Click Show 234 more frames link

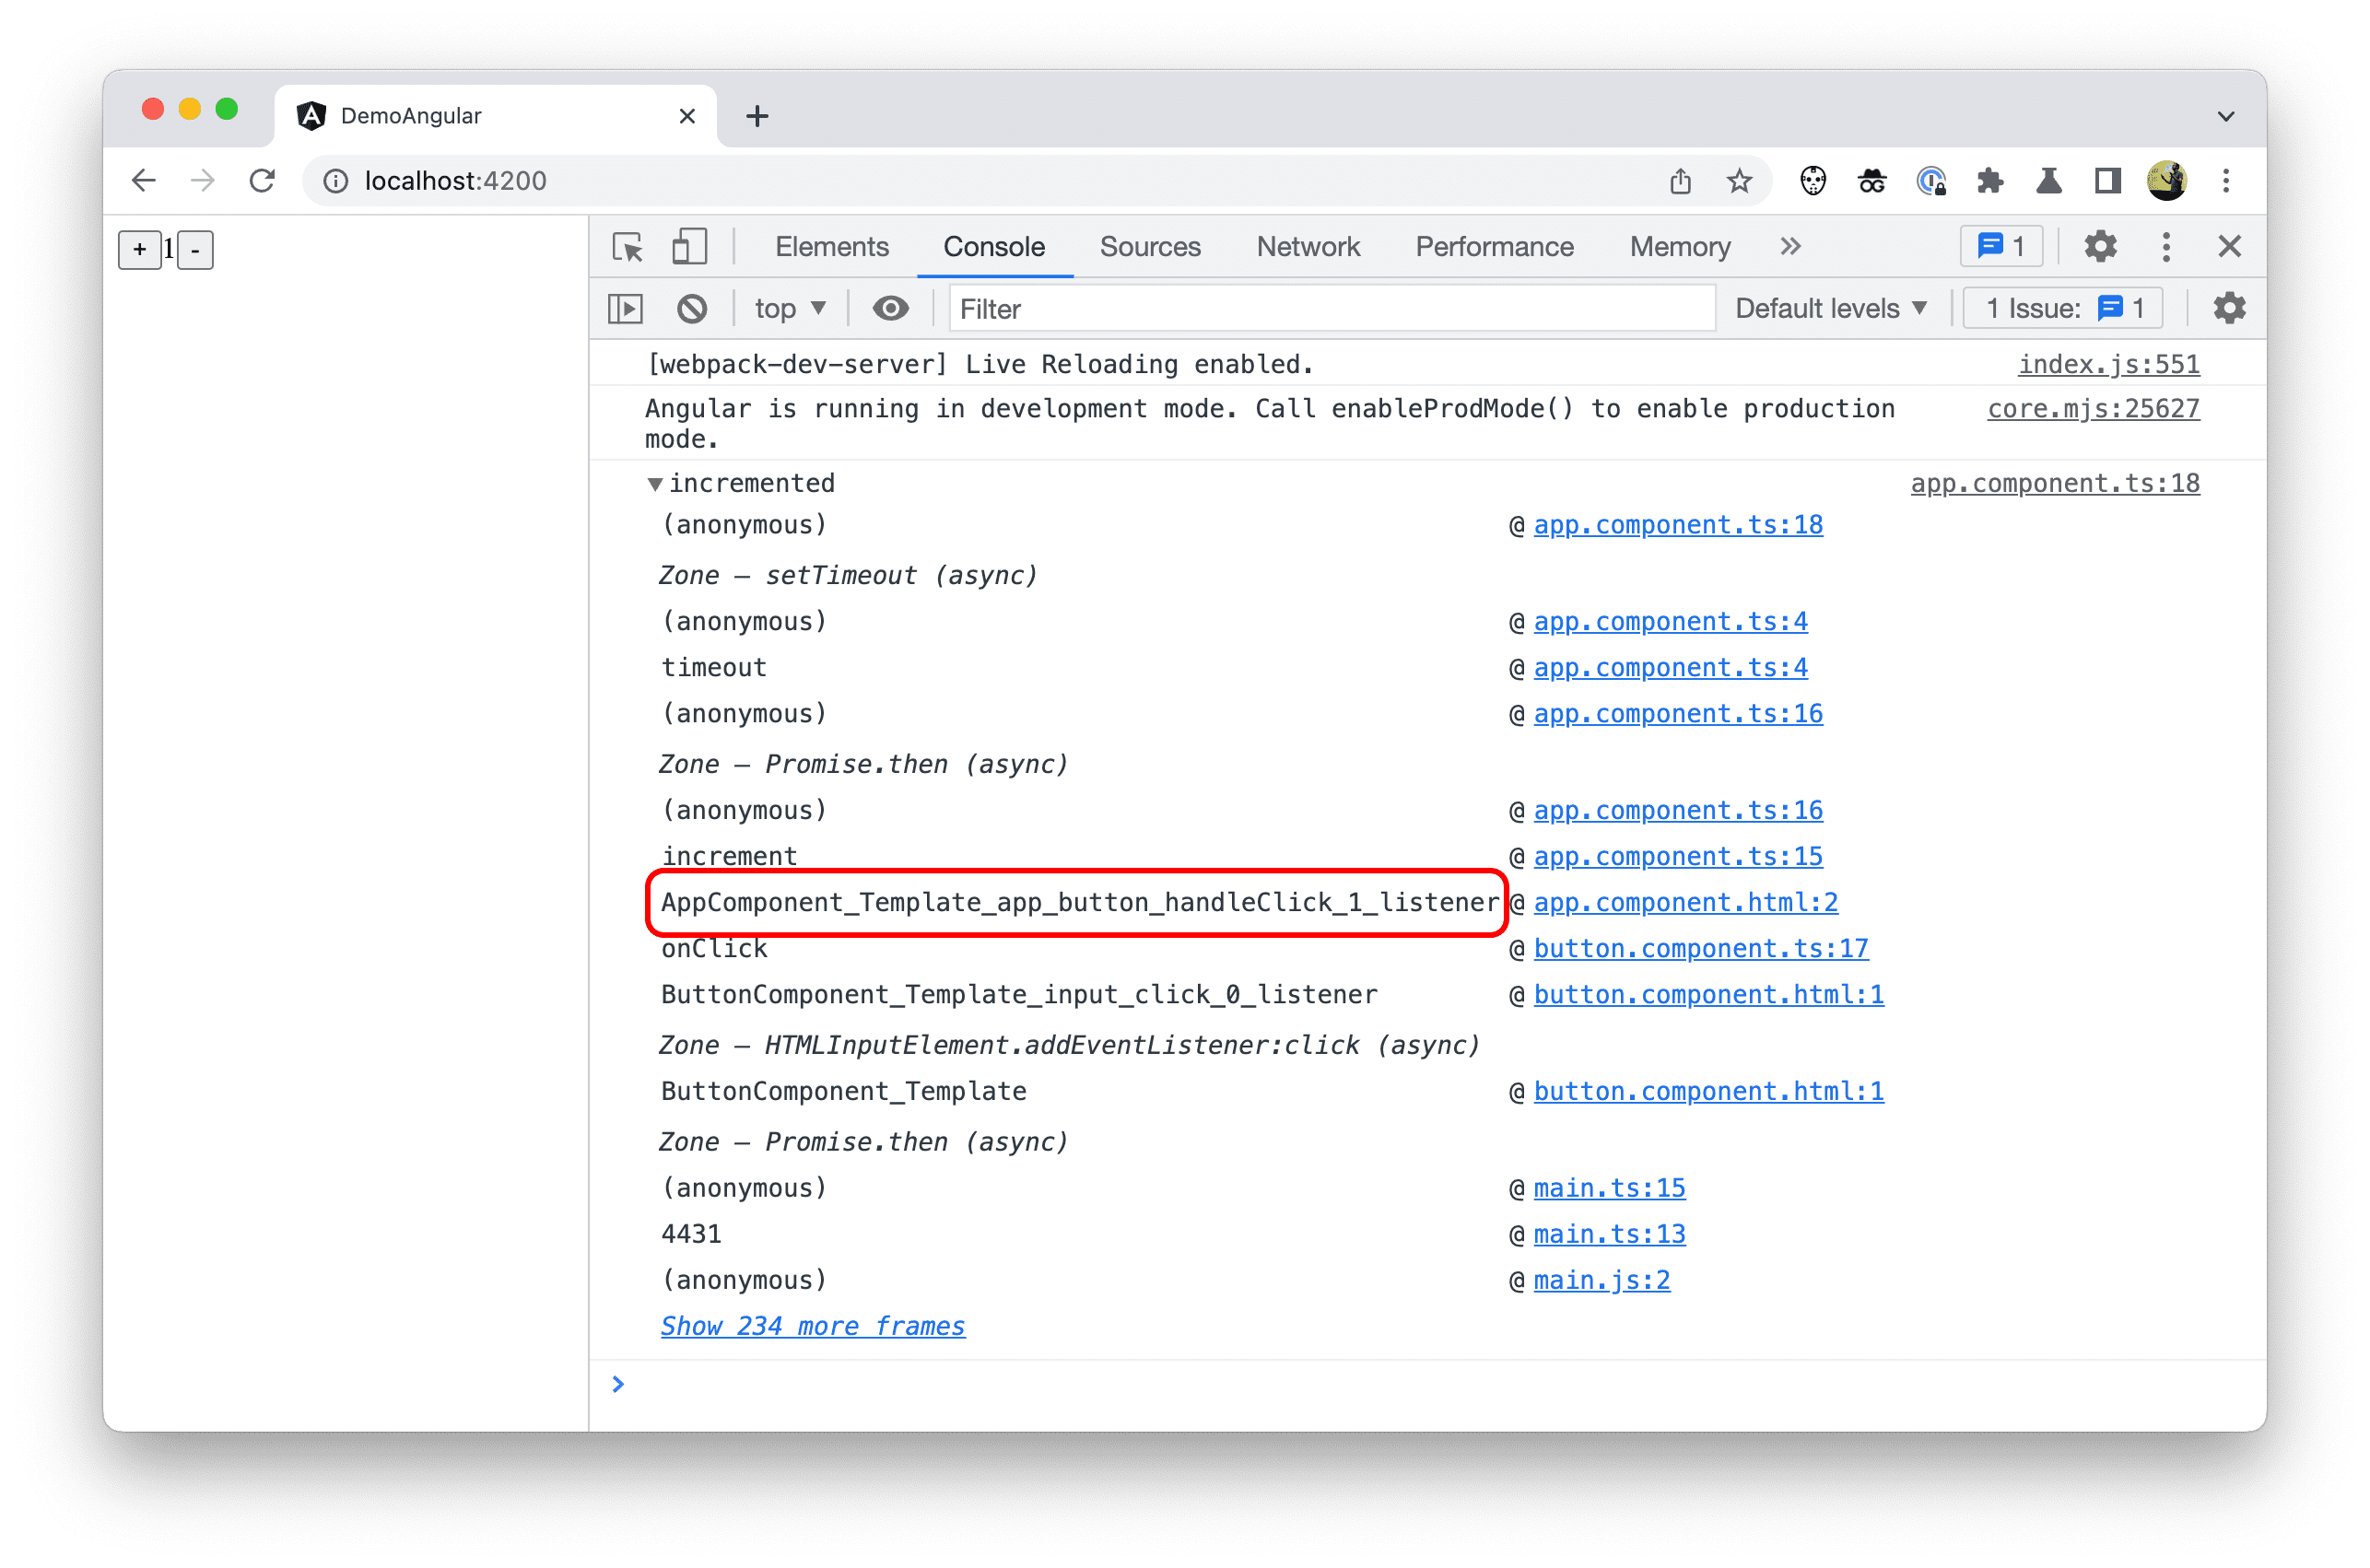point(810,1325)
